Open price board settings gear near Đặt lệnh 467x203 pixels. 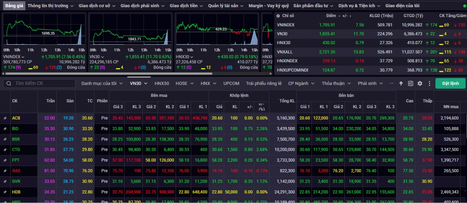(x=420, y=84)
